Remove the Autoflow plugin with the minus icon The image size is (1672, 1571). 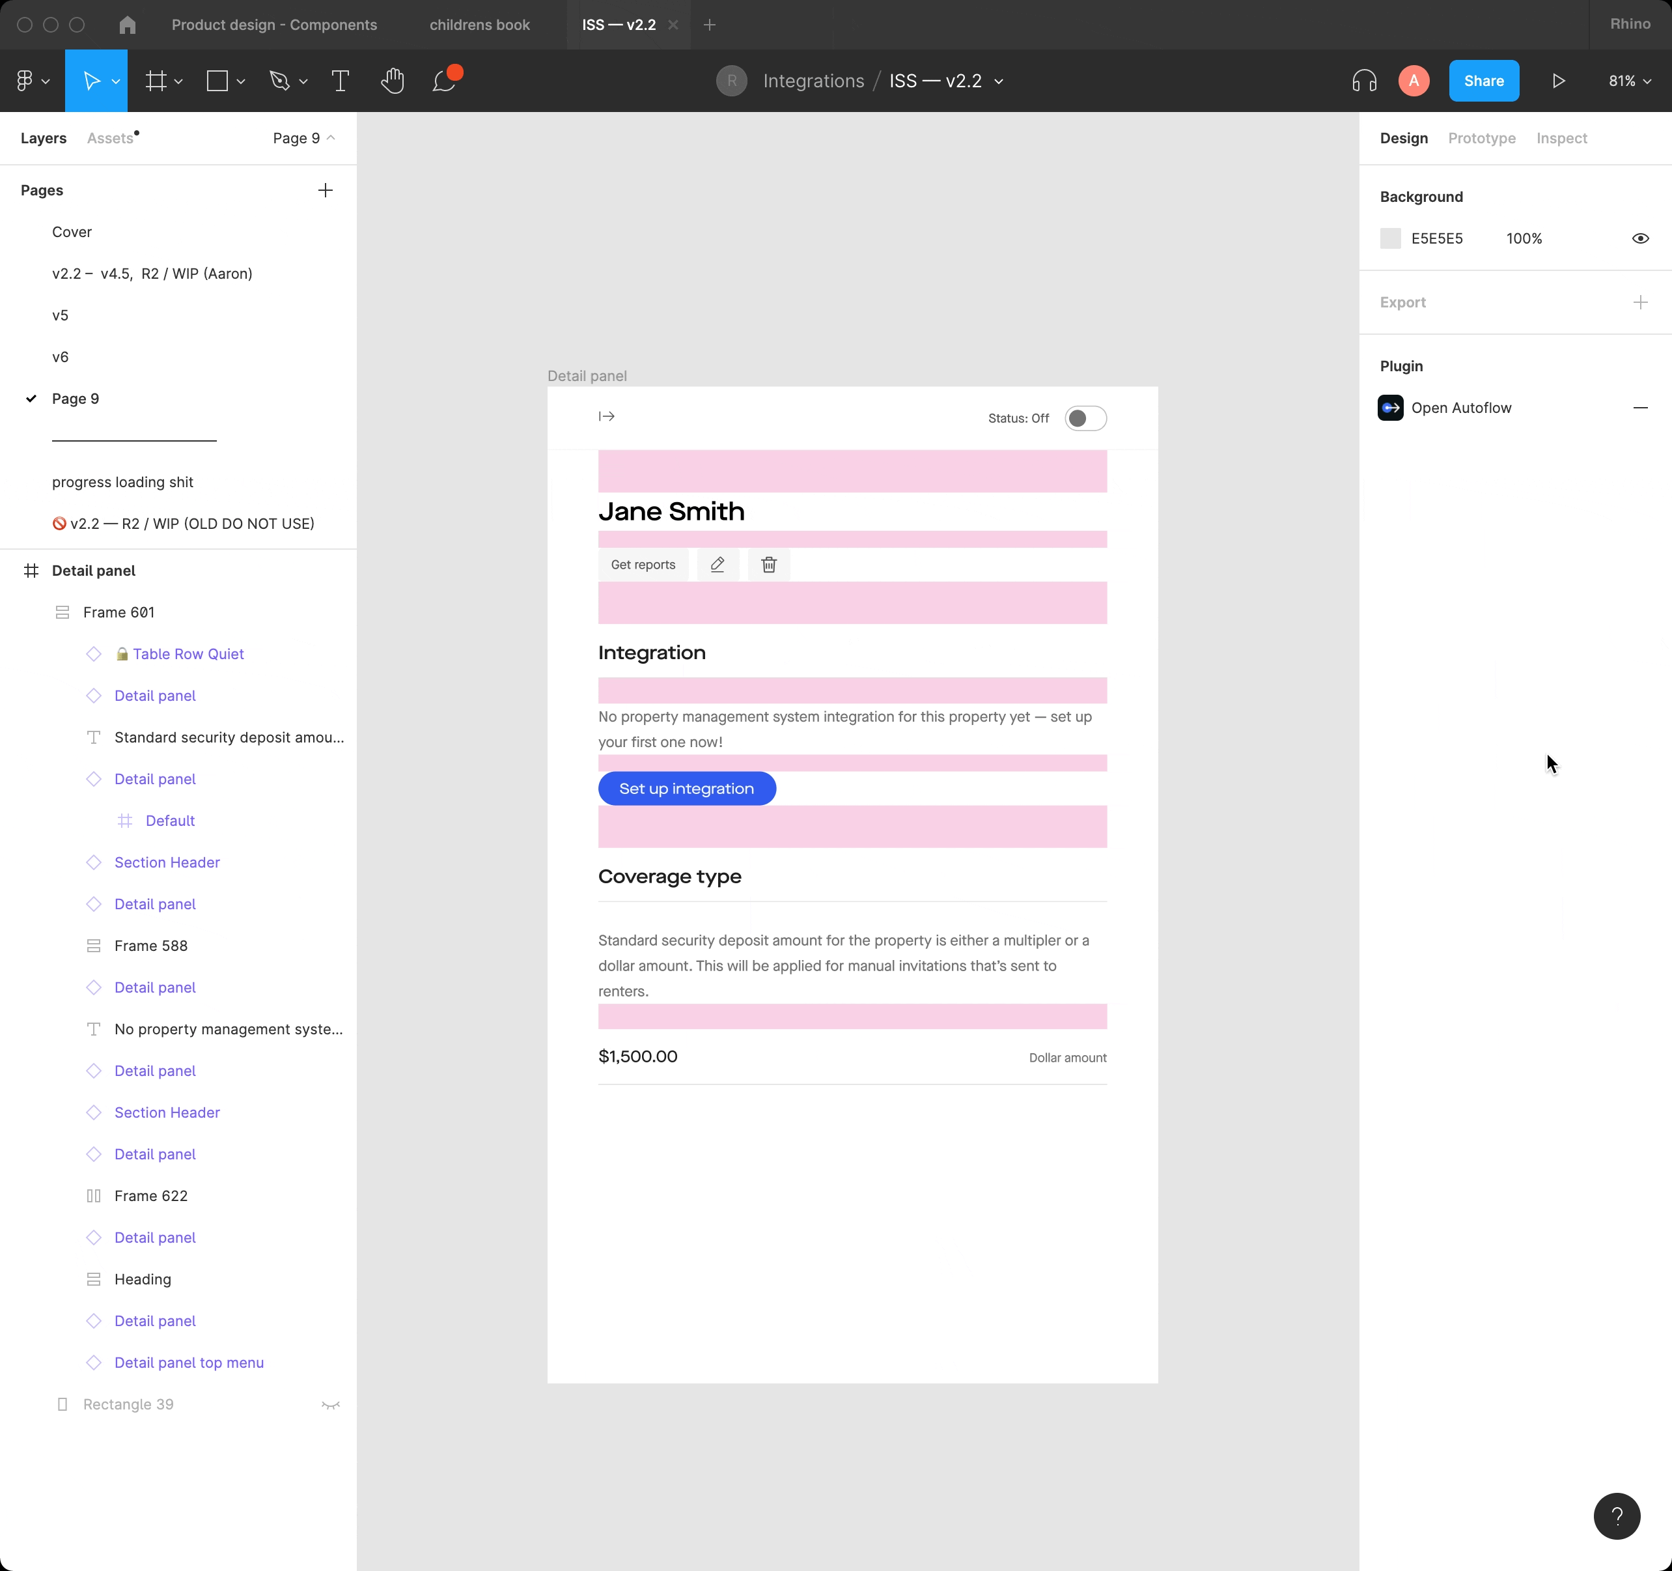[1641, 407]
